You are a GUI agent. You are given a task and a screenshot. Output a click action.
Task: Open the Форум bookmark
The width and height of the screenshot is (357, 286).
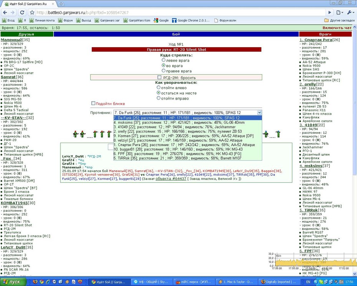click(x=65, y=20)
